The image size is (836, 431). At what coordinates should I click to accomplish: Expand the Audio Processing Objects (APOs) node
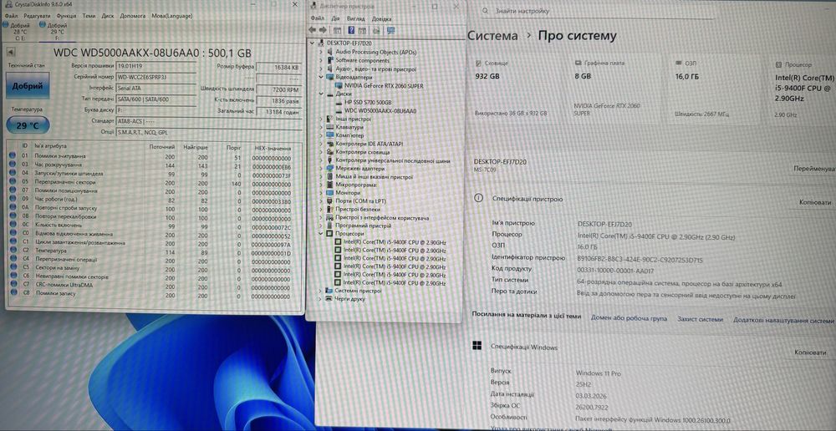click(x=320, y=53)
